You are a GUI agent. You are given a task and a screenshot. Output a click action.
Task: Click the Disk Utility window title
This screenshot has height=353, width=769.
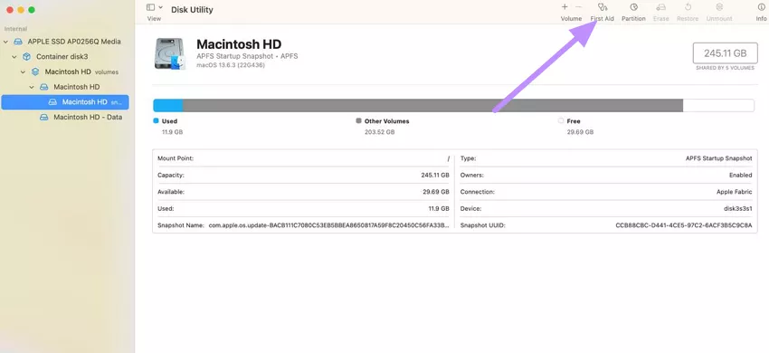[x=192, y=10]
